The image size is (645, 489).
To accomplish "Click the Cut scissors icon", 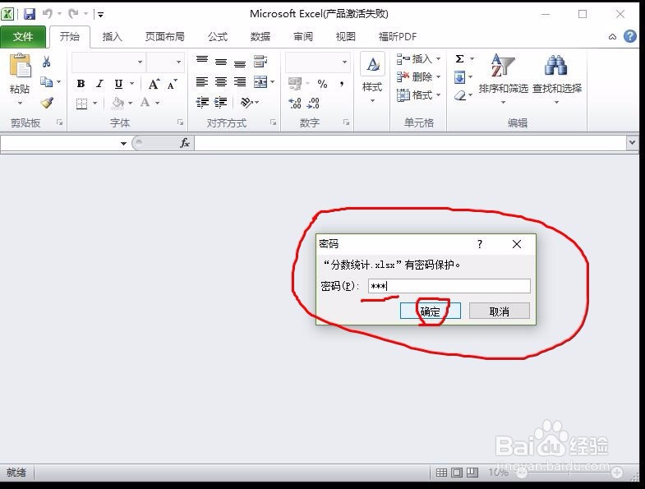I will coord(47,62).
